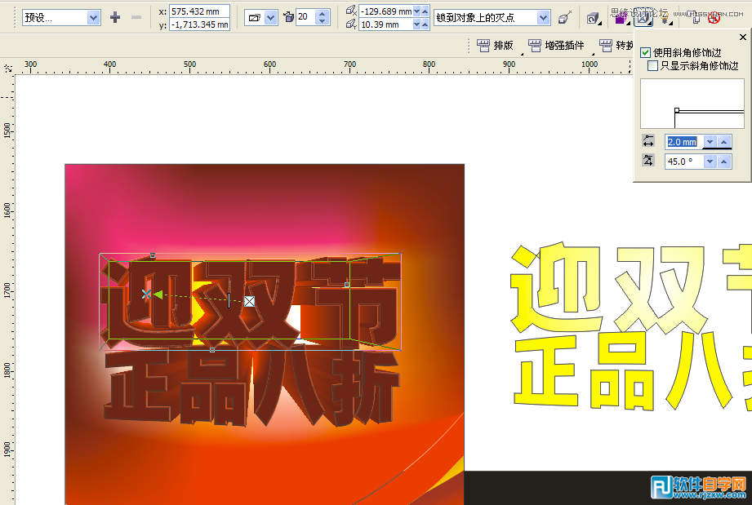Click the extrude bevel icon on property bar
The image size is (752, 505).
643,17
